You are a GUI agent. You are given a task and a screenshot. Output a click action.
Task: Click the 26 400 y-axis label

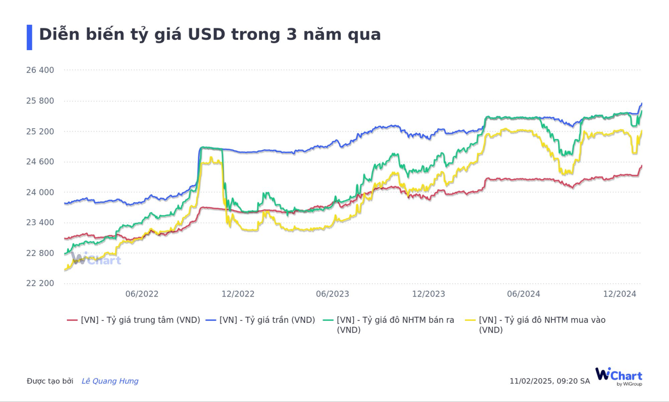[40, 70]
